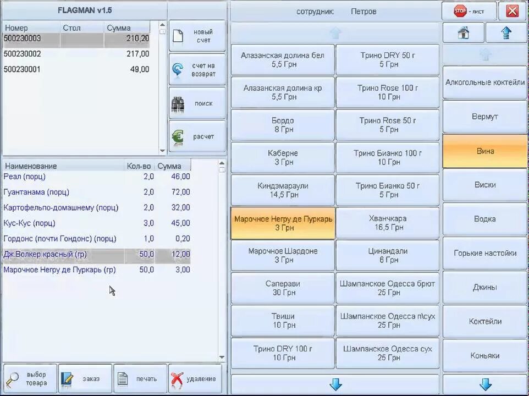Add Хванчкара 16,5 Грн
The image size is (529, 396).
point(388,223)
